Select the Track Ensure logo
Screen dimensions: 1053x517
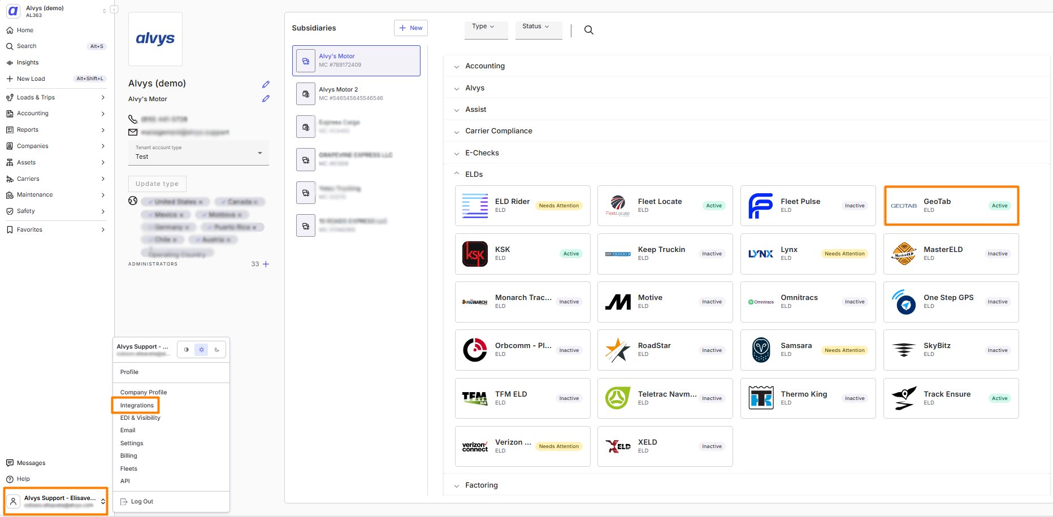tap(904, 398)
